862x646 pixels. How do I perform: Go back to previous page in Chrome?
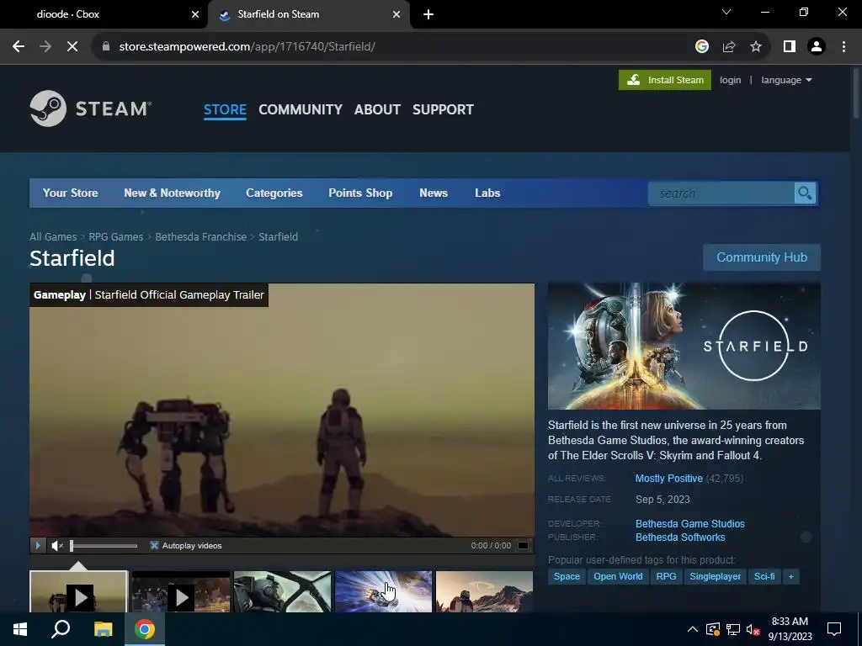(x=19, y=47)
